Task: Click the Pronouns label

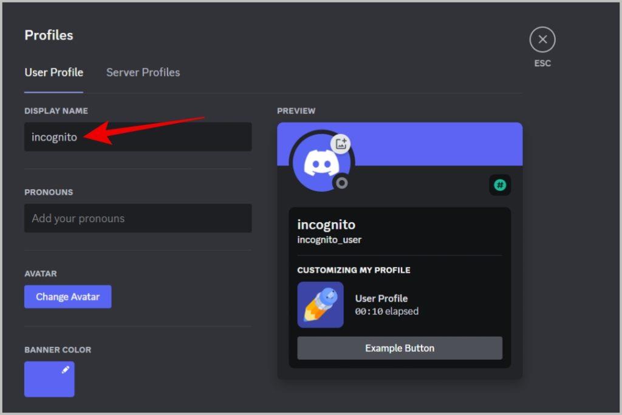Action: 49,192
